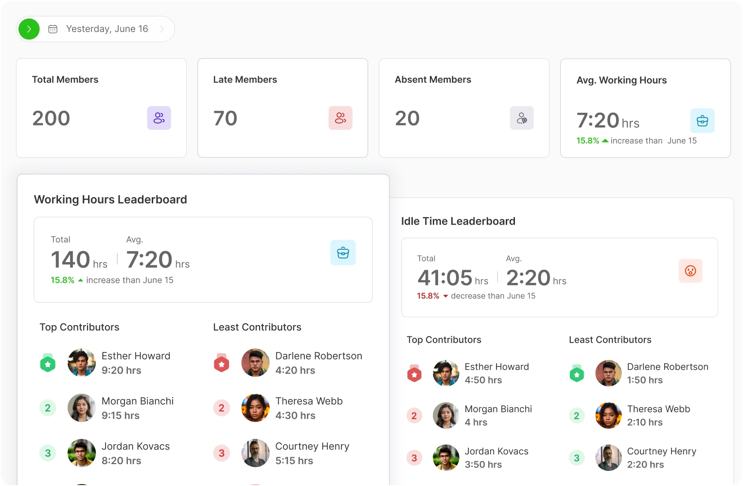Screen dimensions: 743x486
Task: Click green first-place badge beside Darlene Robertson 1:50 hrs
Action: [x=577, y=373]
